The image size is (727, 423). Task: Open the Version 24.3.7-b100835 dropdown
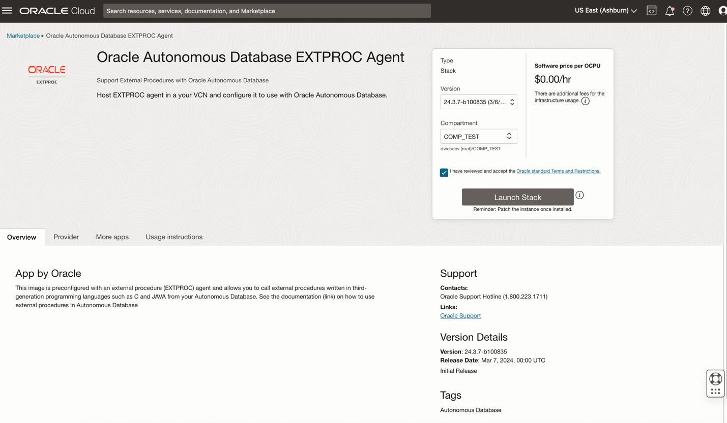point(478,102)
